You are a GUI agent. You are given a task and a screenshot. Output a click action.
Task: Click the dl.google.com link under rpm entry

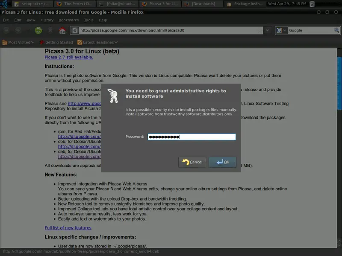(x=80, y=137)
